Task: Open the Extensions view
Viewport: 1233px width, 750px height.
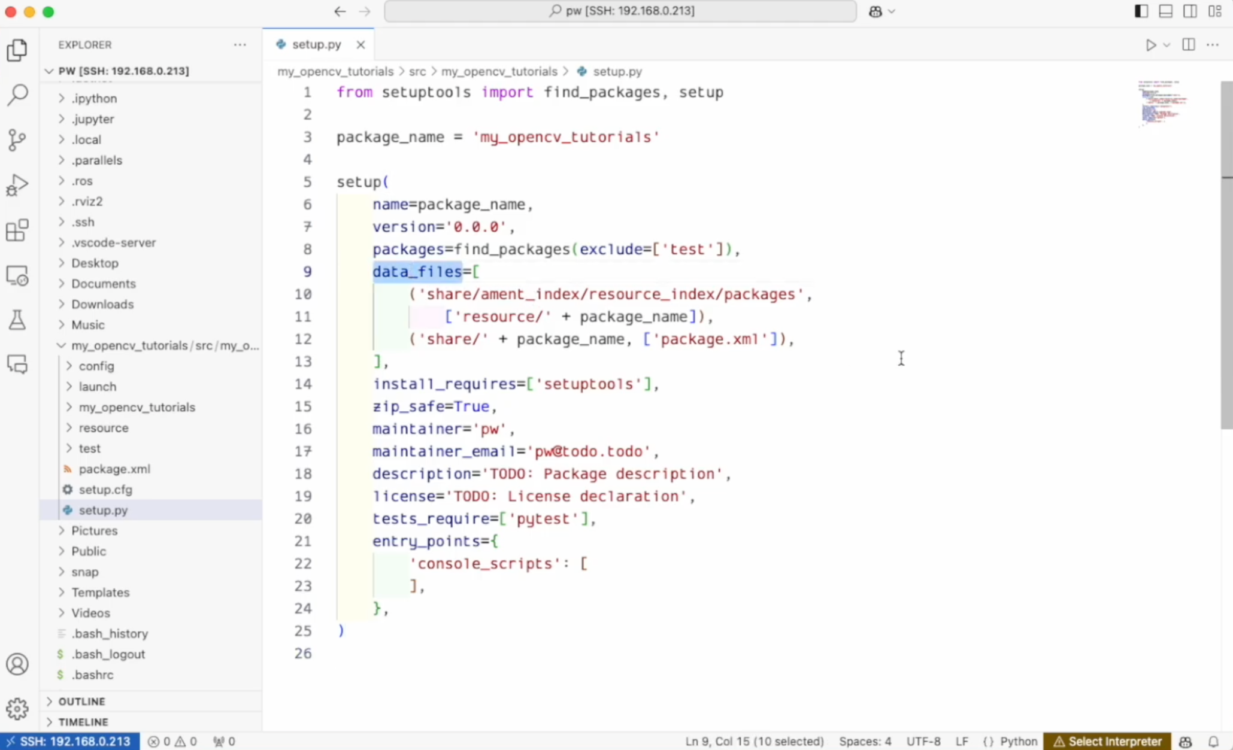Action: (x=17, y=230)
